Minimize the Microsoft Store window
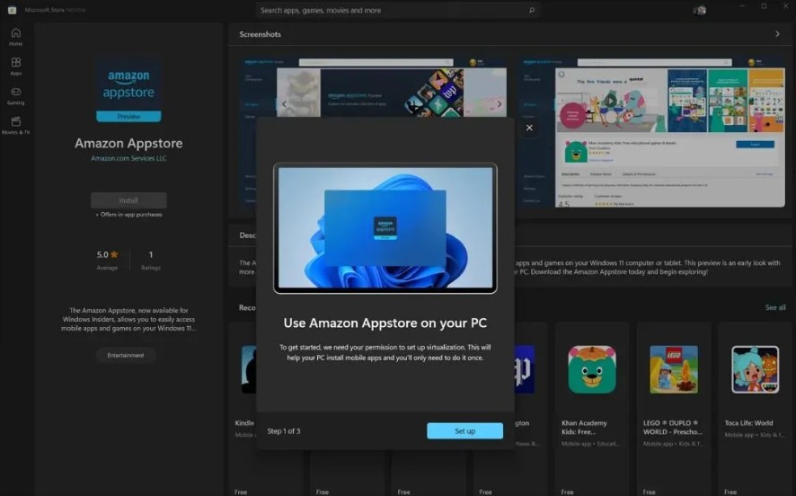Image resolution: width=796 pixels, height=496 pixels. 742,6
